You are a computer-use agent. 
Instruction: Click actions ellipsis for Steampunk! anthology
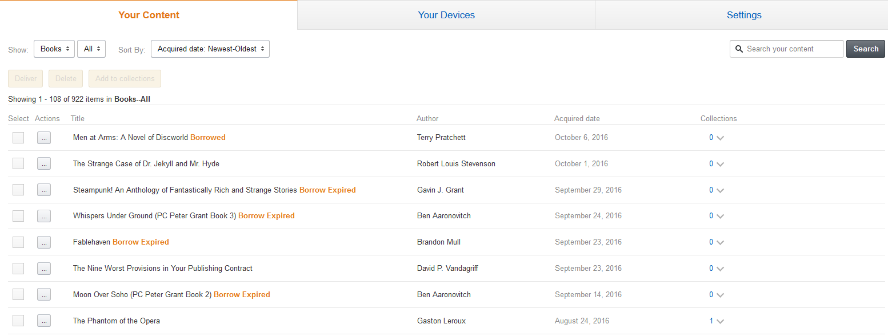(44, 190)
